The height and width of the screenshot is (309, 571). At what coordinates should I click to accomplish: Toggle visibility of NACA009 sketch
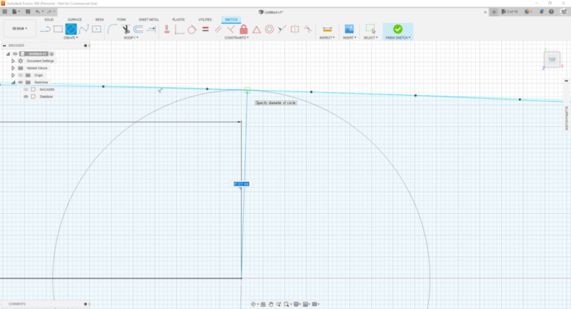(25, 89)
